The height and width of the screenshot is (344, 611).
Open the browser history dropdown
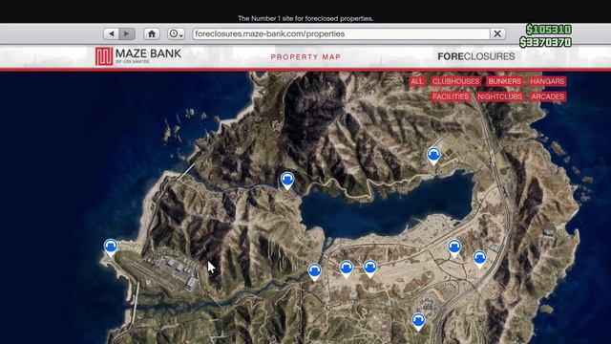pyautogui.click(x=176, y=34)
